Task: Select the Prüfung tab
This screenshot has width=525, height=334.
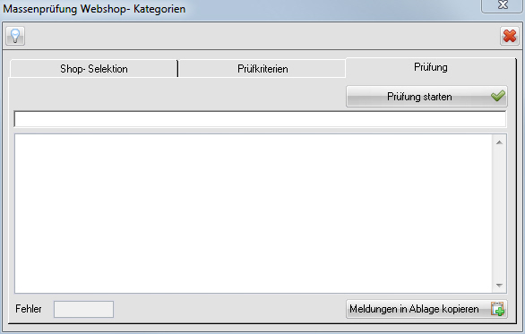Action: point(431,67)
